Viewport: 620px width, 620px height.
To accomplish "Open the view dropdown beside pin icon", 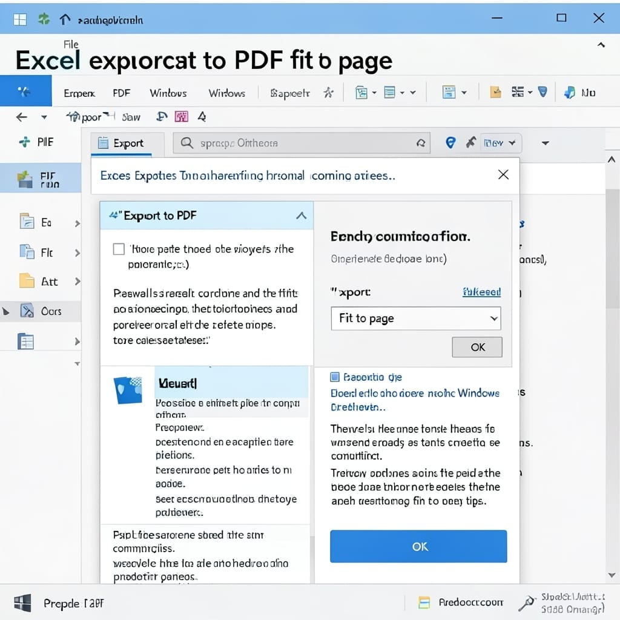I will [501, 143].
